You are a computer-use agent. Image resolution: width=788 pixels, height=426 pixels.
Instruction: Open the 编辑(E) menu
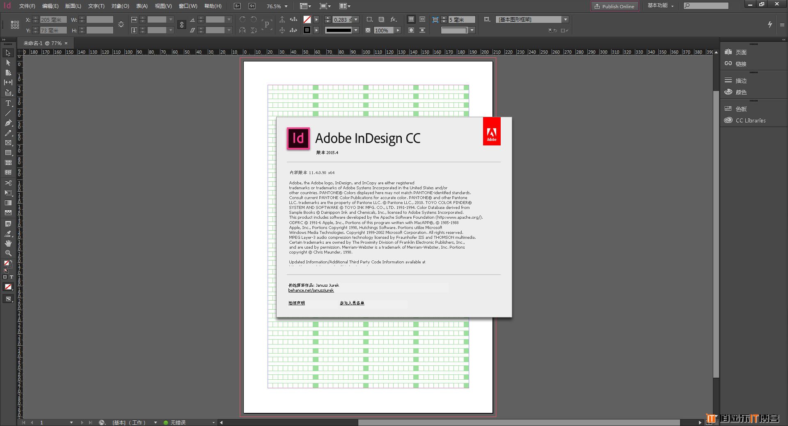[50, 6]
